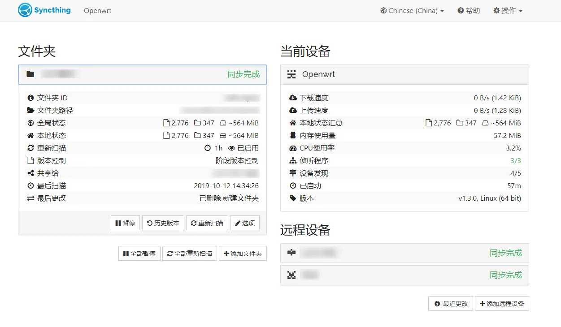Viewport: 561px width, 327px height.
Task: Click the Openwrt device identicon
Action: click(x=291, y=74)
